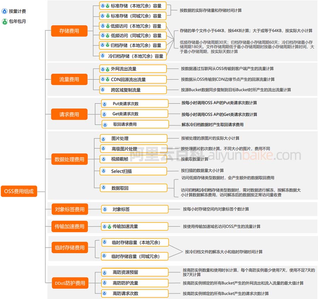The height and width of the screenshot is (299, 318).
Task: Select the orange 对象标签费用 node
Action: click(x=70, y=209)
